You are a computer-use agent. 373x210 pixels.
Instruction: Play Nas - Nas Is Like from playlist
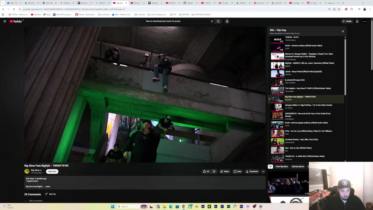point(306,150)
